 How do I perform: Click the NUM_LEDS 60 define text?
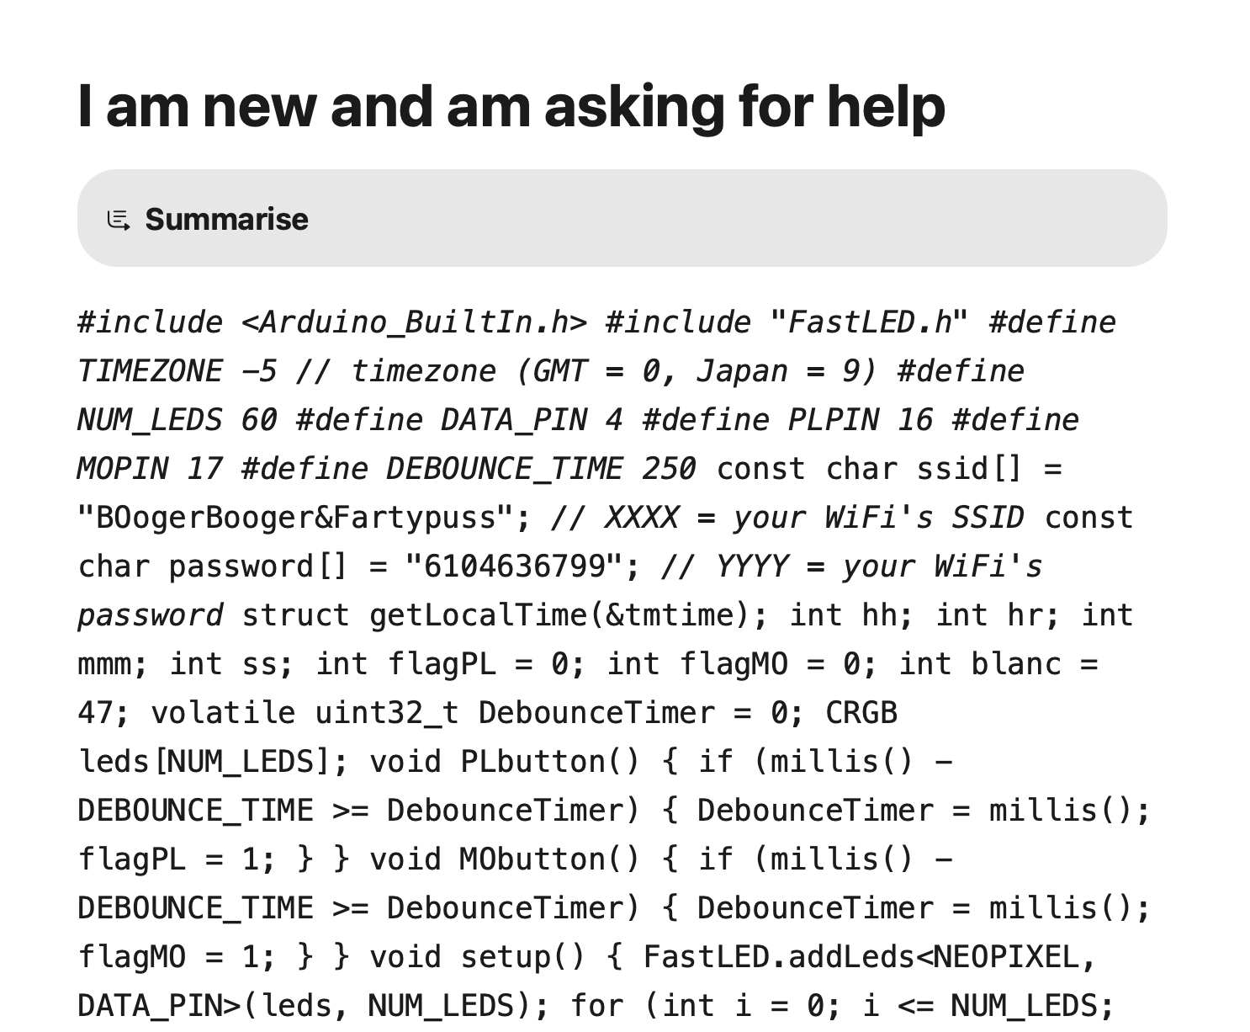[x=177, y=420]
